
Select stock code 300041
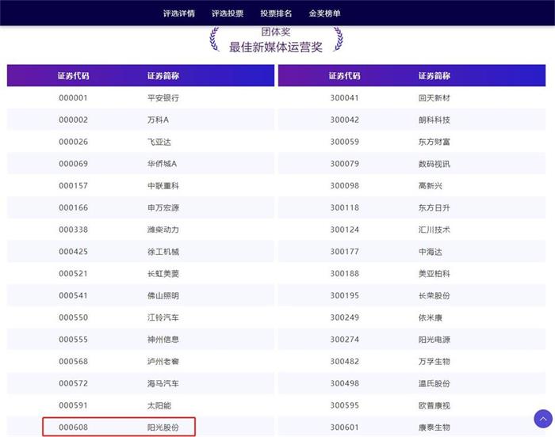344,98
